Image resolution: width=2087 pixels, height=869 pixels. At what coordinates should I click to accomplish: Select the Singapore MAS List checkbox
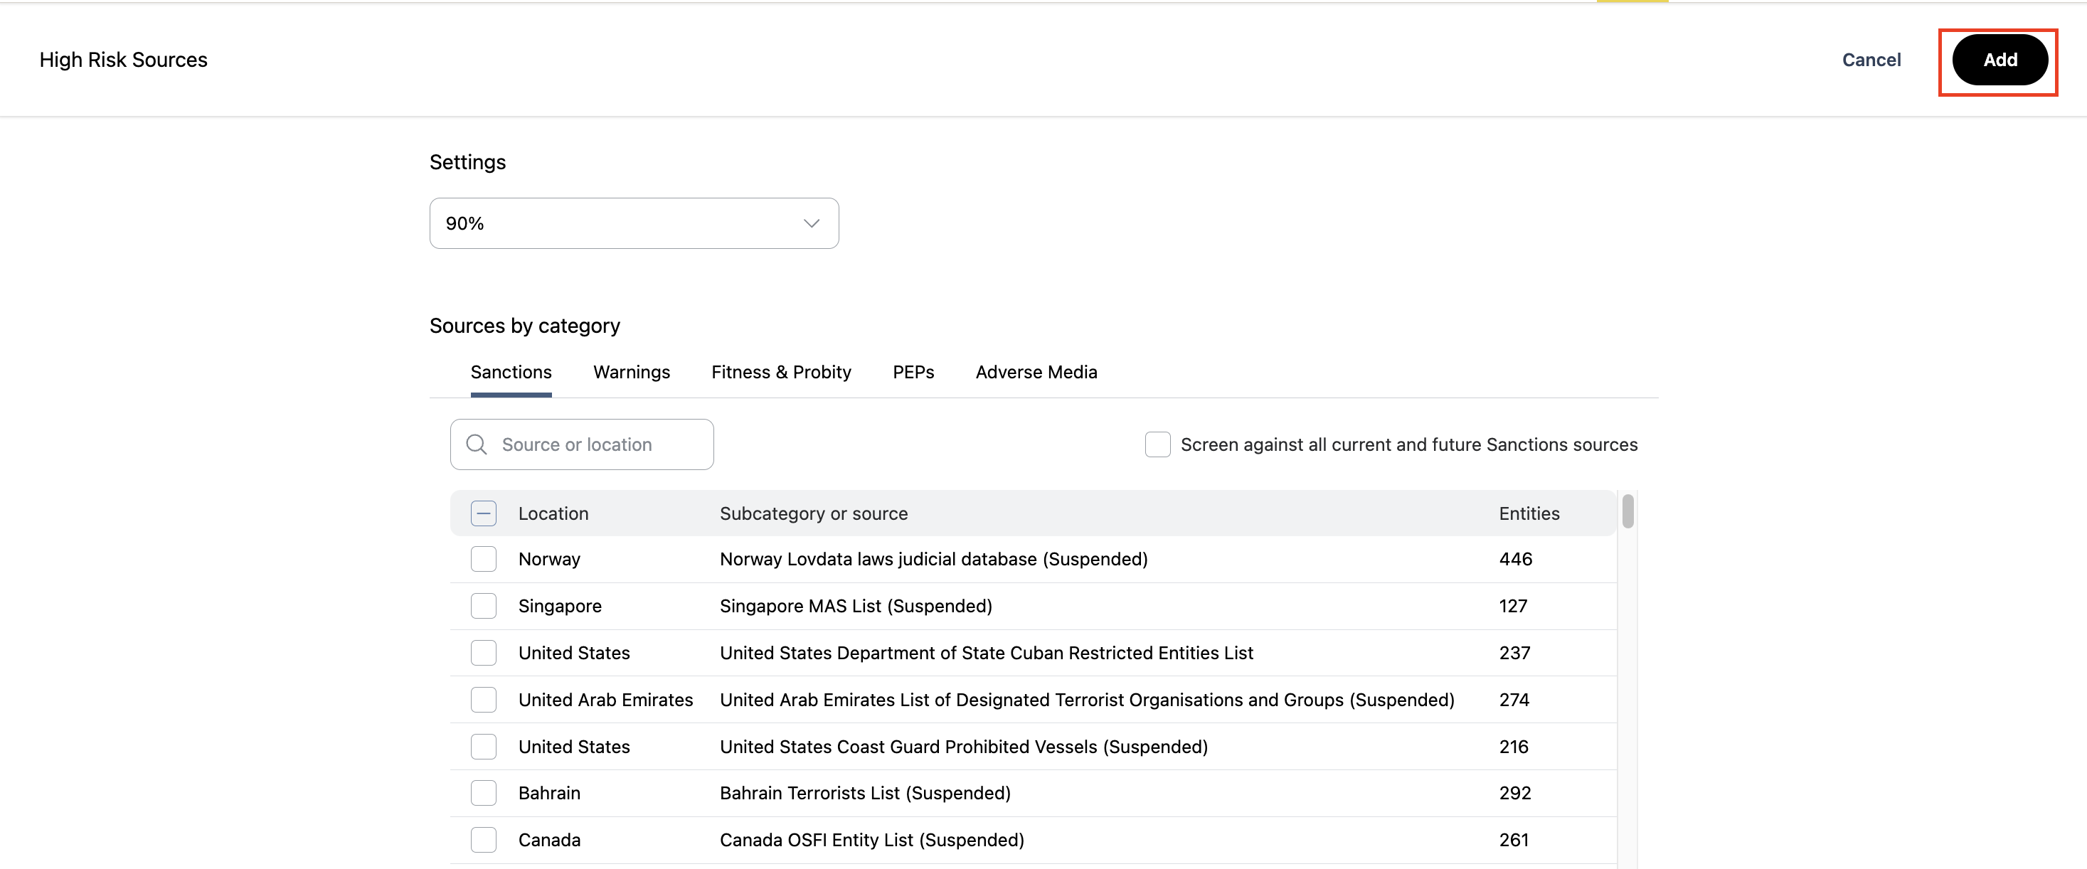coord(484,606)
